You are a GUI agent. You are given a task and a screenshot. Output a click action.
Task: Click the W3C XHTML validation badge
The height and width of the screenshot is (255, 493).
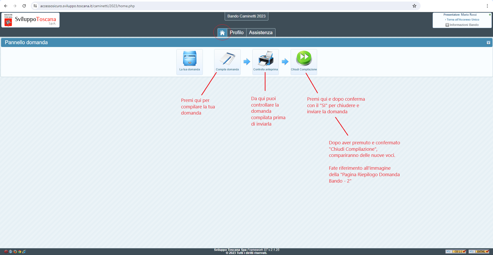(x=479, y=252)
